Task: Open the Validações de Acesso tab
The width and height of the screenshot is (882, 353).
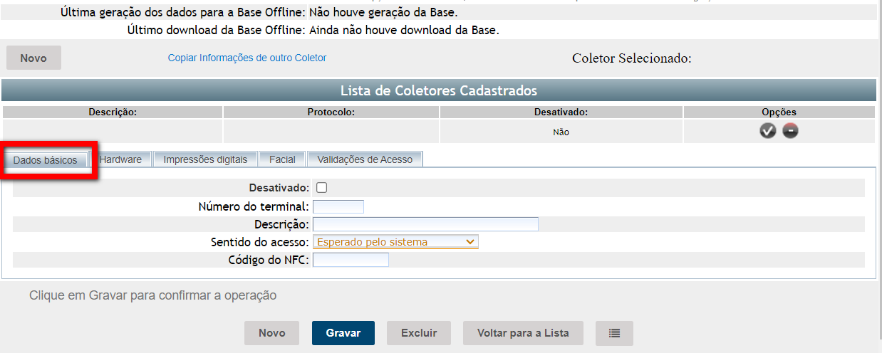Action: pos(365,159)
